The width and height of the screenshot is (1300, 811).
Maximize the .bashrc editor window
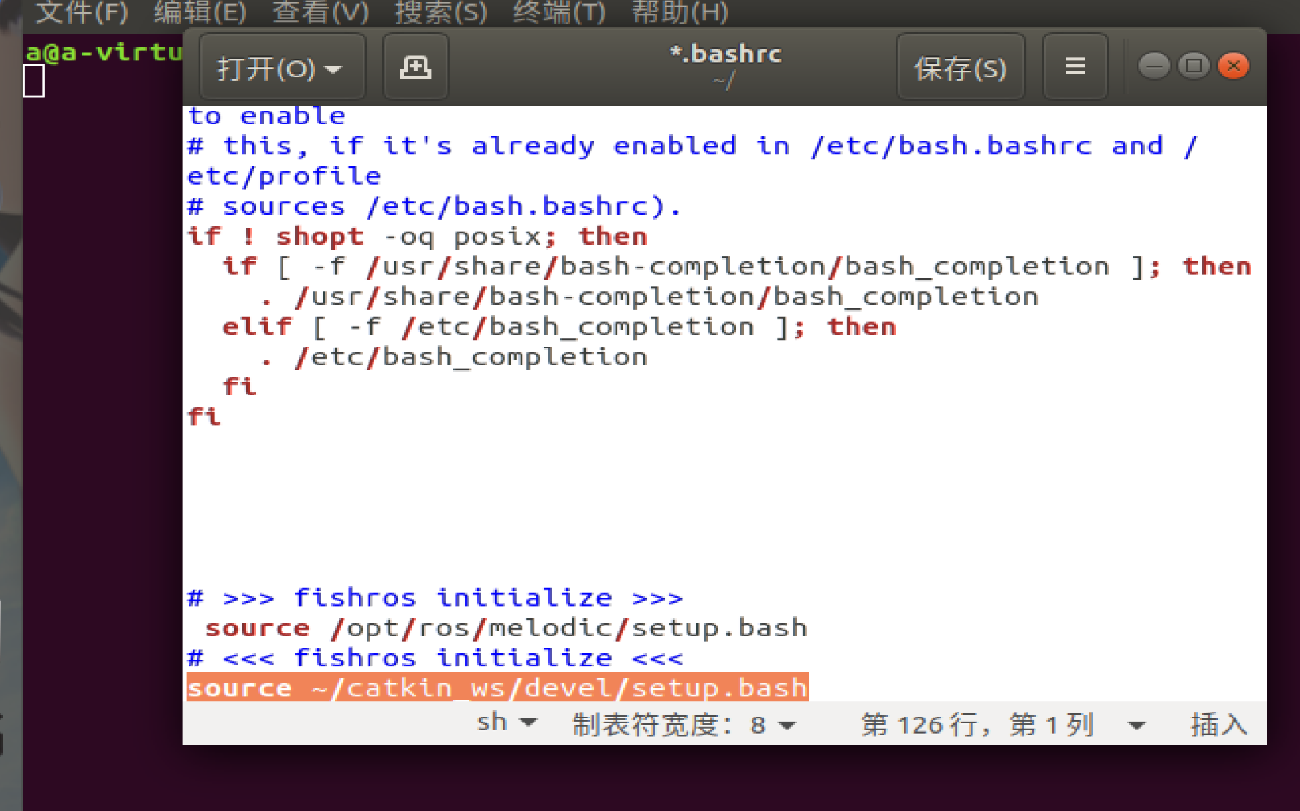1193,67
